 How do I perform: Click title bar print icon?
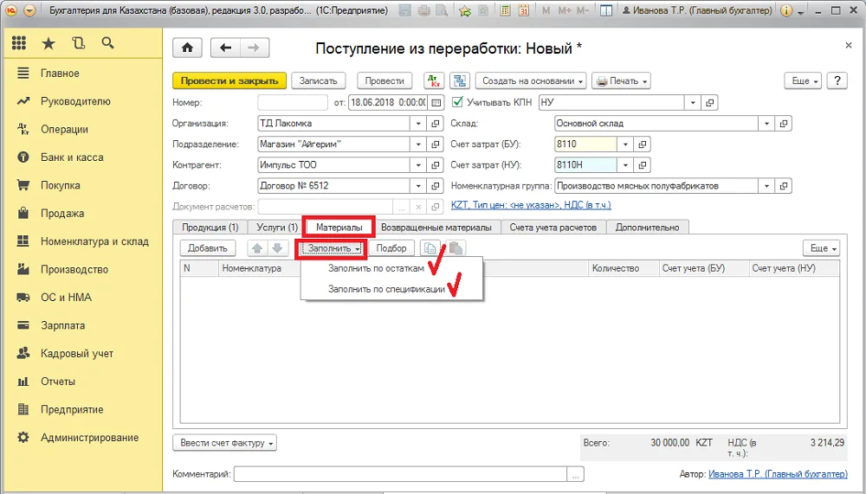[x=423, y=10]
